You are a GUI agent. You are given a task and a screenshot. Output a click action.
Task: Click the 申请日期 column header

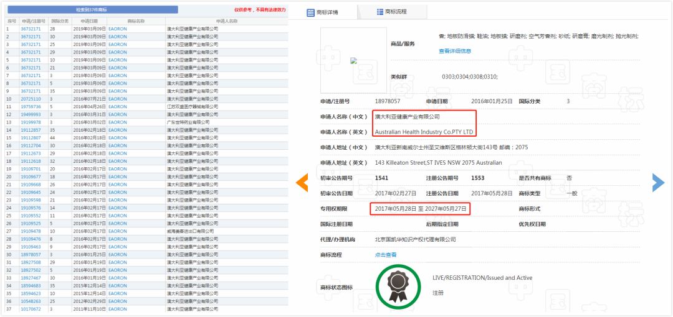[88, 21]
